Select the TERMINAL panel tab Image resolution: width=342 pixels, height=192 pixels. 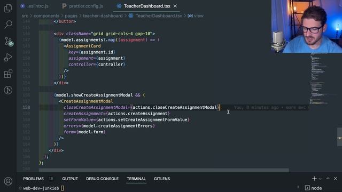pos(136,179)
